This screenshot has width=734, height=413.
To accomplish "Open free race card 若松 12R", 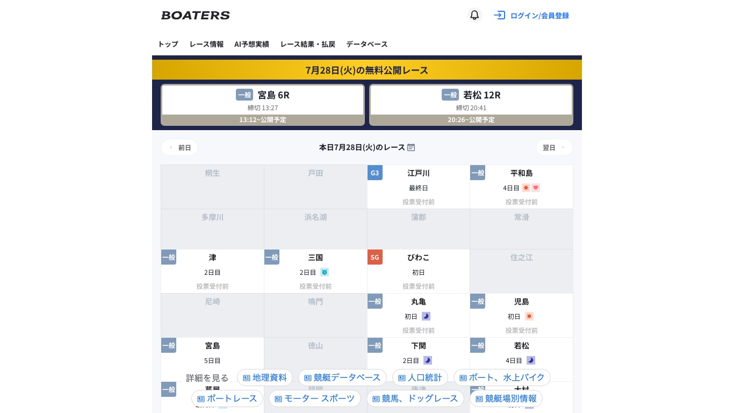I will (471, 105).
